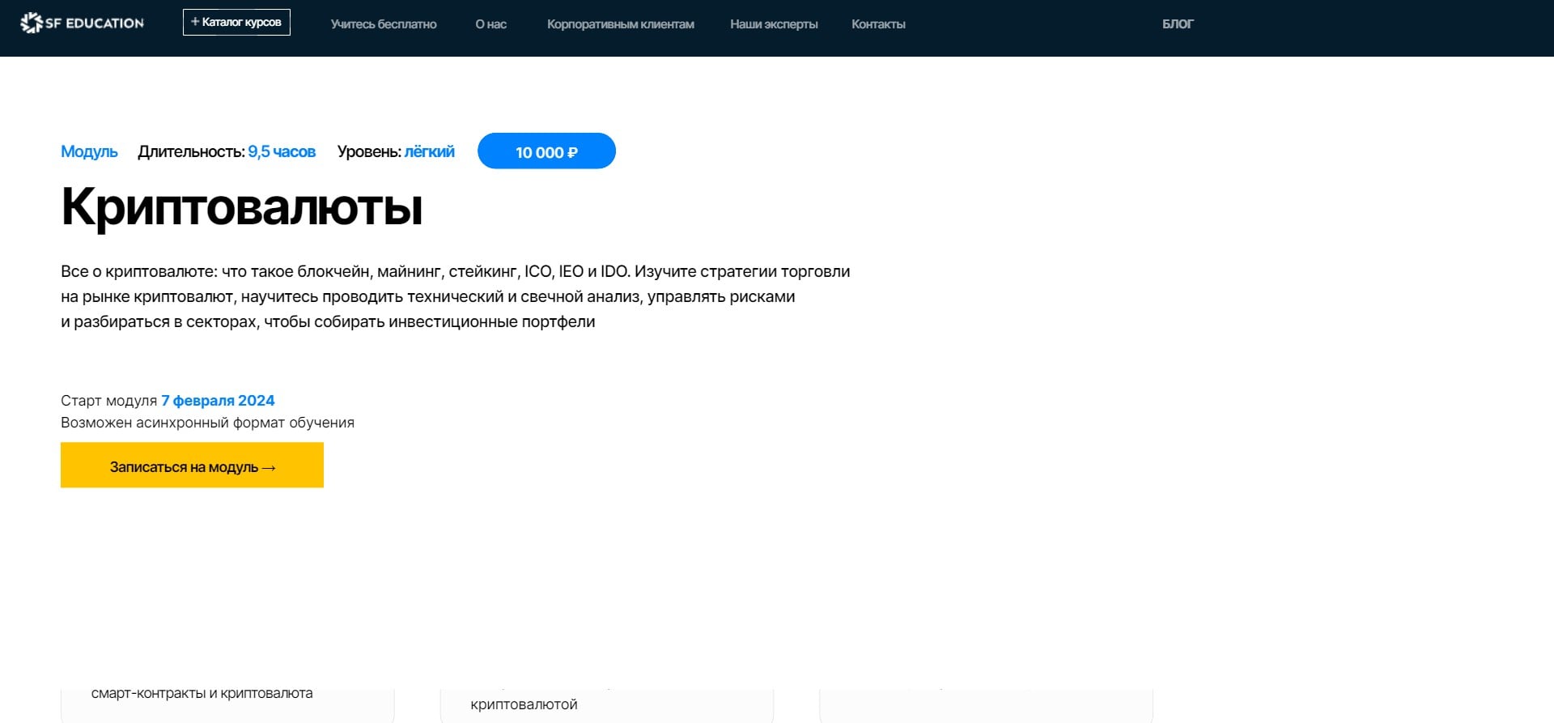1554x723 pixels.
Task: Select Корпоративным клиентам in navigation
Action: (620, 24)
